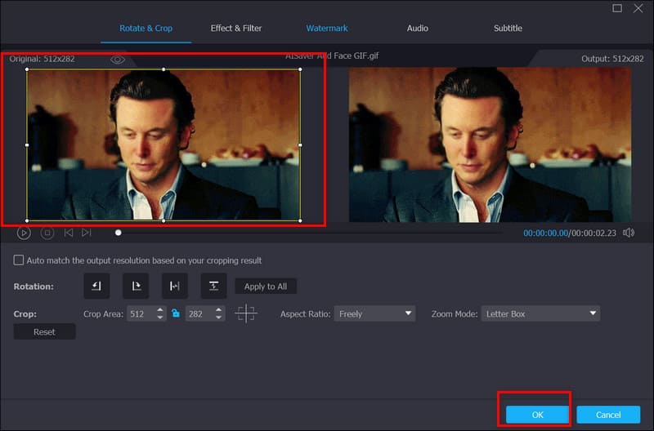The width and height of the screenshot is (654, 431).
Task: Toggle the crop aspect ratio lock
Action: click(x=175, y=313)
